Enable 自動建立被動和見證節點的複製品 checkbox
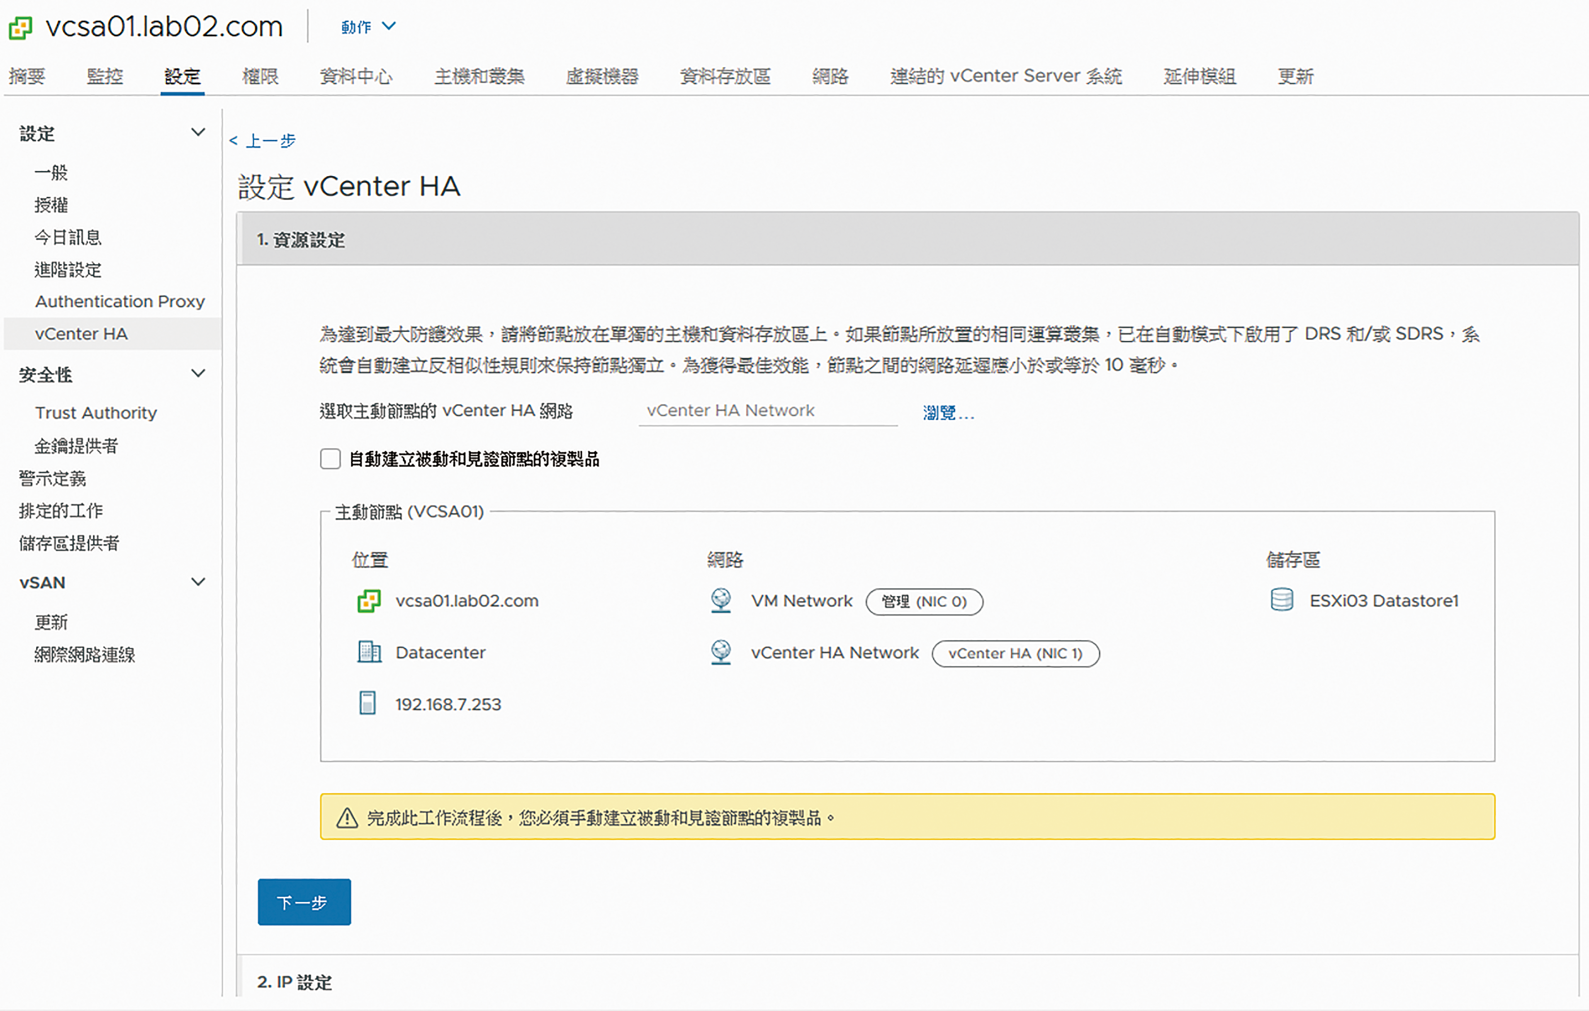1589x1011 pixels. click(330, 459)
